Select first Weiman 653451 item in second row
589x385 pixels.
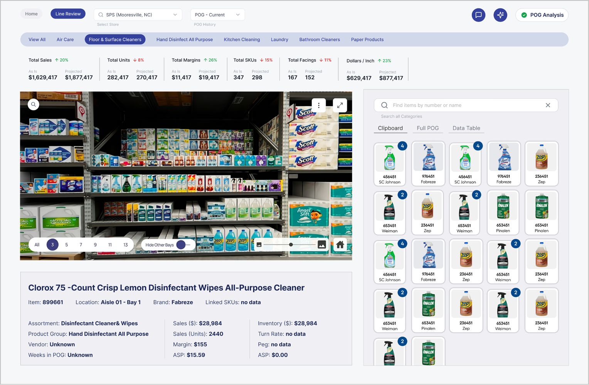click(x=390, y=213)
